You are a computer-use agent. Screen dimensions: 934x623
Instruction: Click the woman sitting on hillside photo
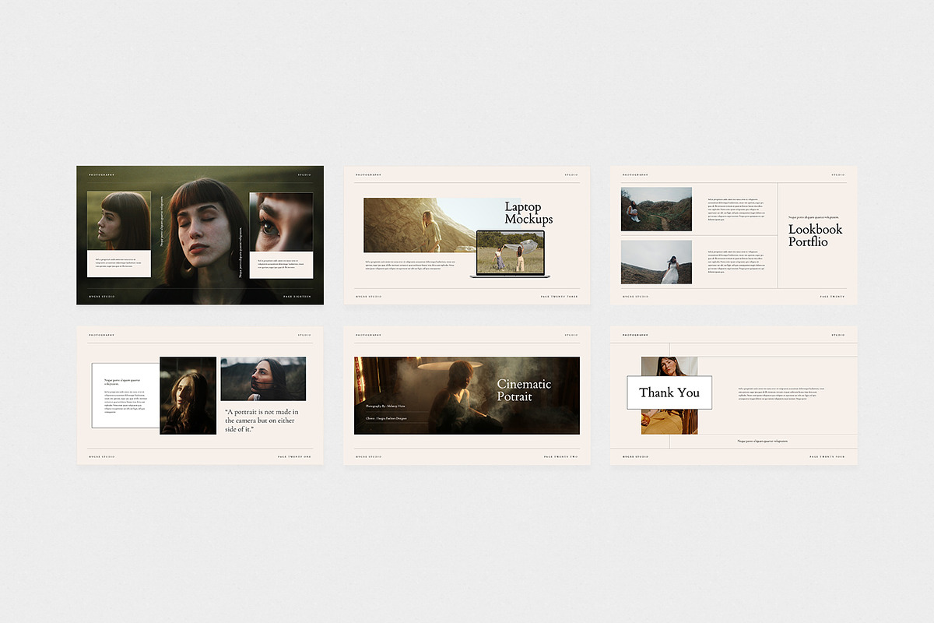pyautogui.click(x=656, y=209)
